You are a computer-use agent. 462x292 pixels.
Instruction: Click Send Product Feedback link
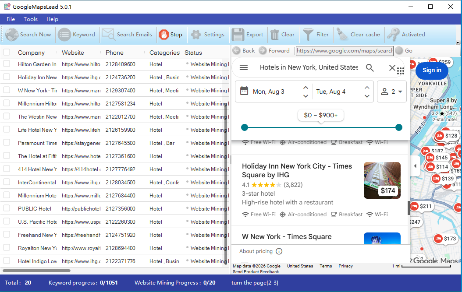pyautogui.click(x=256, y=271)
